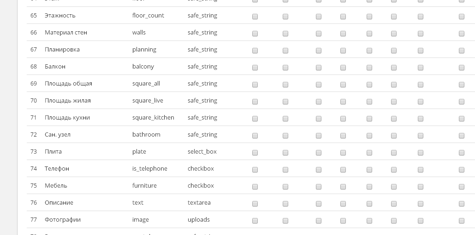Check the last checkbox in the bathroom row

click(x=461, y=136)
